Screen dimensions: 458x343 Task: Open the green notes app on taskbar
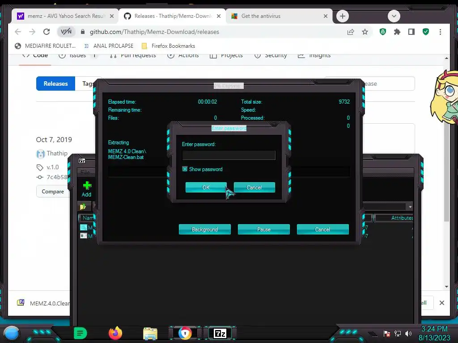[80, 333]
